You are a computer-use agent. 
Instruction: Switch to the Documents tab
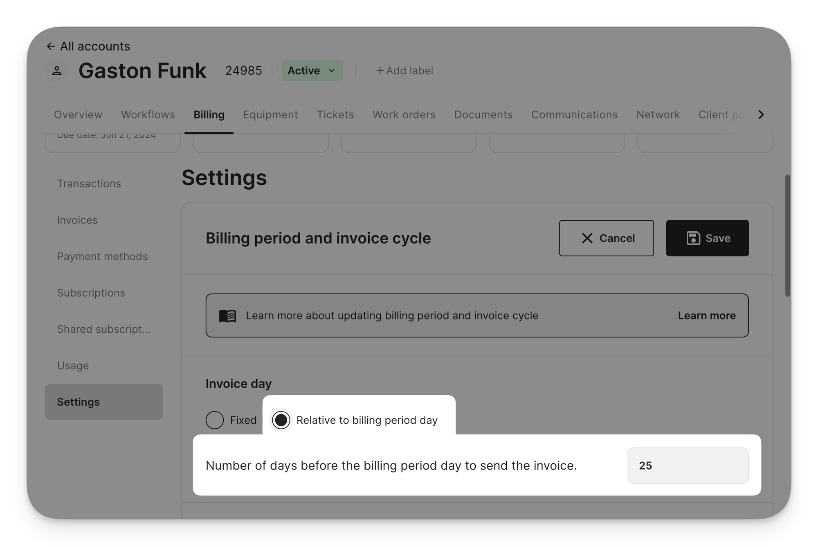pos(483,115)
